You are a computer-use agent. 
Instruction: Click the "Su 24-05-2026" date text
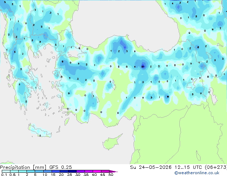click(x=151, y=167)
